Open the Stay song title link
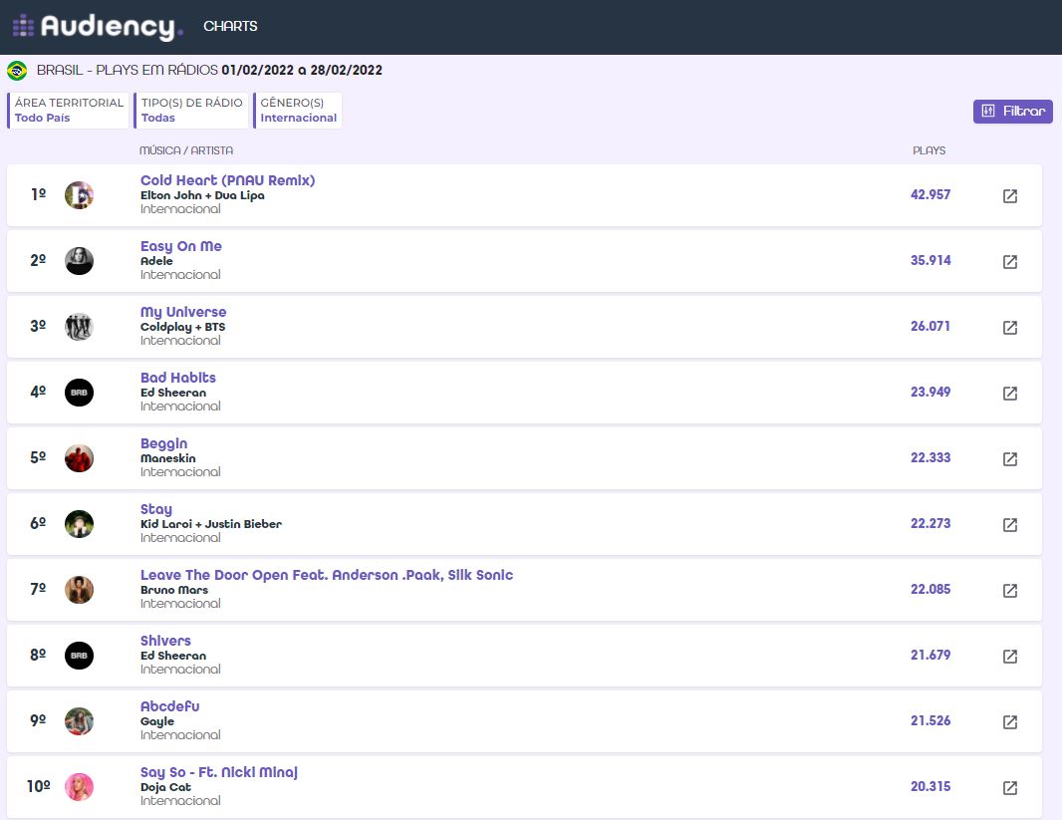This screenshot has width=1062, height=820. (x=156, y=509)
